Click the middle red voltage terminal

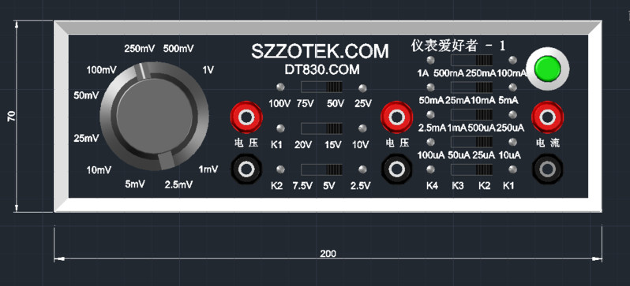pos(396,117)
